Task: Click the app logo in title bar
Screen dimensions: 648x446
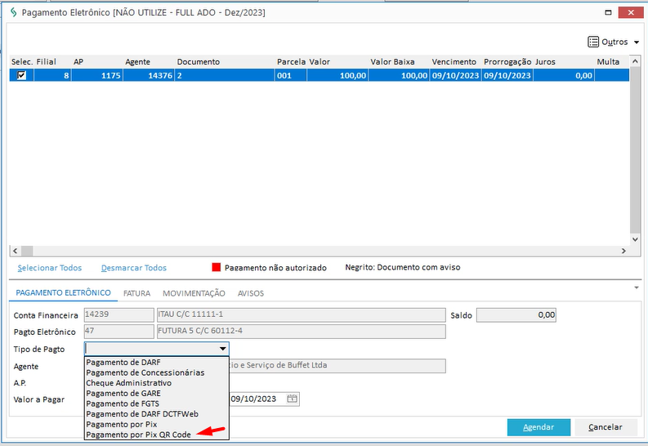Action: tap(11, 13)
